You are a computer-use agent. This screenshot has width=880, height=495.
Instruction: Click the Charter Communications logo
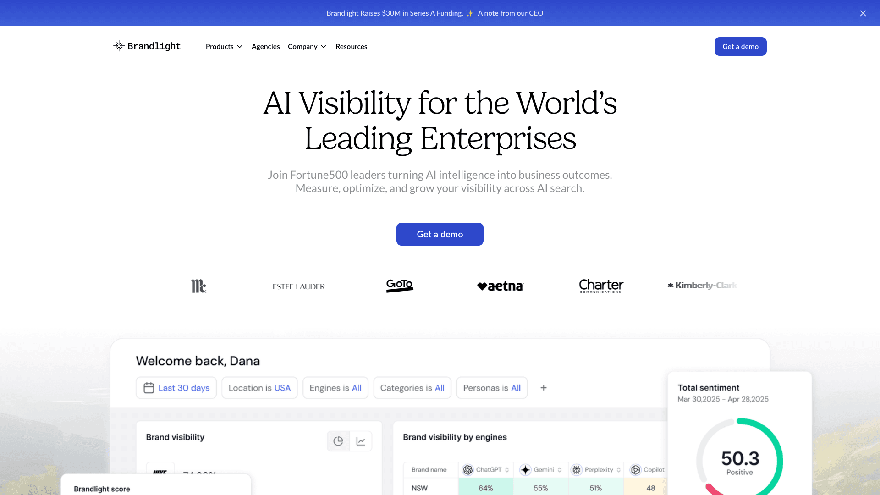click(x=601, y=286)
